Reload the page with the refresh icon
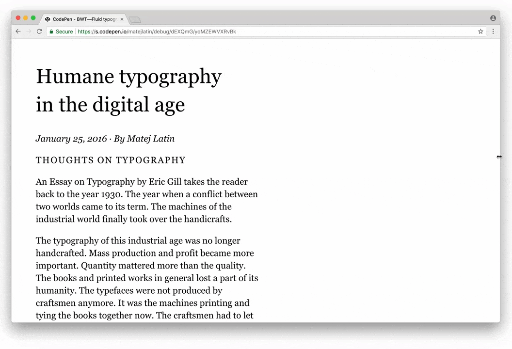Image resolution: width=512 pixels, height=349 pixels. [39, 32]
